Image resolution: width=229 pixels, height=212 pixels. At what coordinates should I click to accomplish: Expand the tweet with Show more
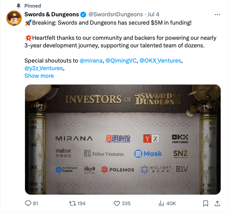pyautogui.click(x=39, y=76)
